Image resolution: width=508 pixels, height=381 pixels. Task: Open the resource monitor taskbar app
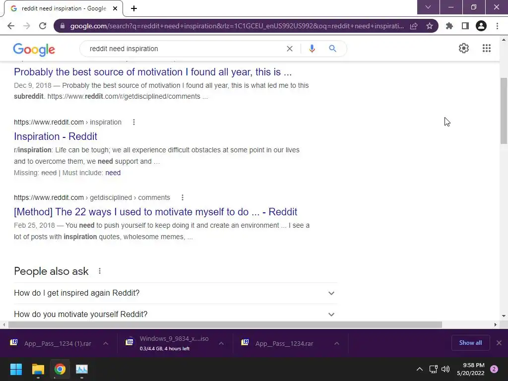(x=82, y=369)
